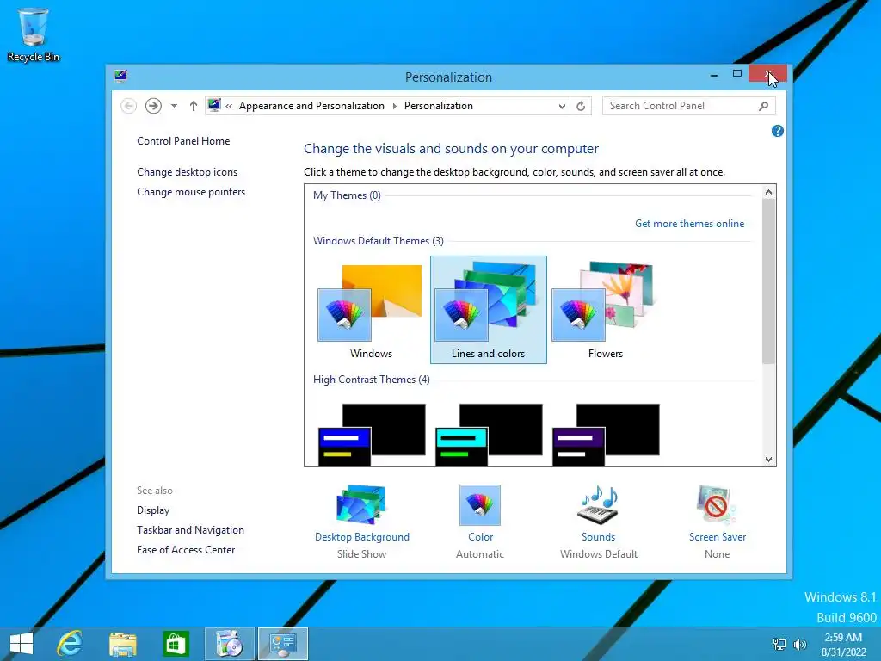Click the themes list scrollbar thumb
The width and height of the screenshot is (881, 661).
click(768, 281)
